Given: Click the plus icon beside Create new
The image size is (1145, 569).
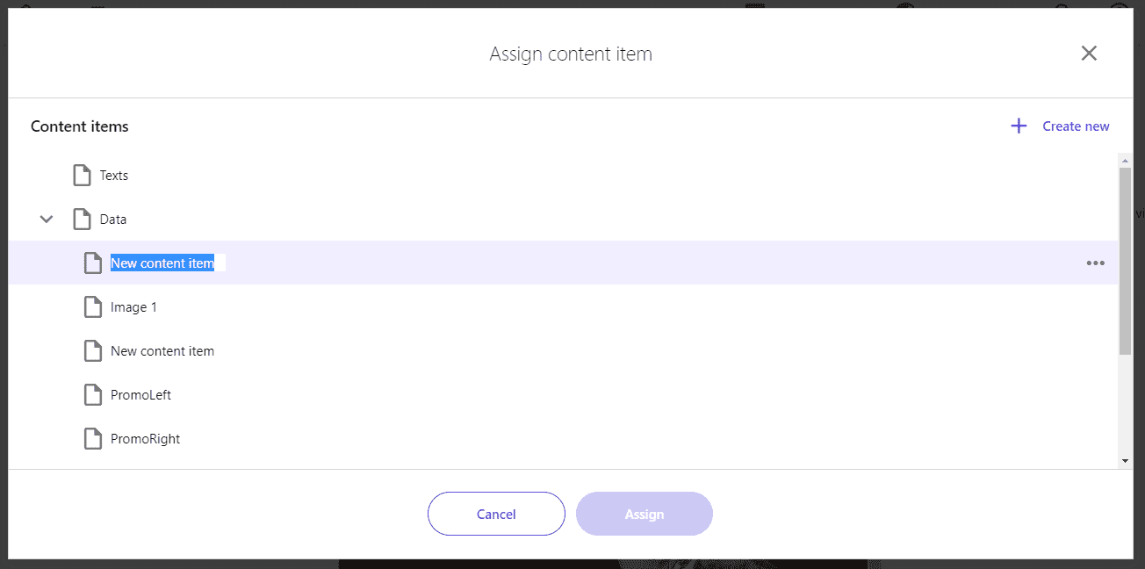Looking at the screenshot, I should pos(1019,126).
